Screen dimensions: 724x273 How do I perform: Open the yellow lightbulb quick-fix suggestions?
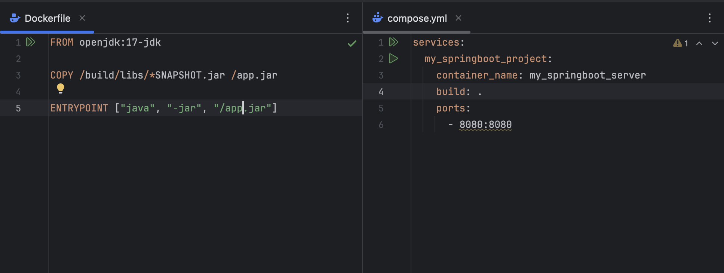coord(61,89)
